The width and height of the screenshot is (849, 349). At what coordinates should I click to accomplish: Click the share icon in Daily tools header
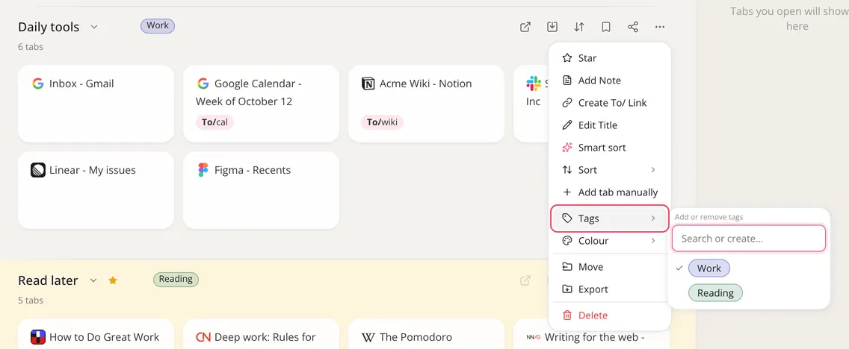click(633, 27)
